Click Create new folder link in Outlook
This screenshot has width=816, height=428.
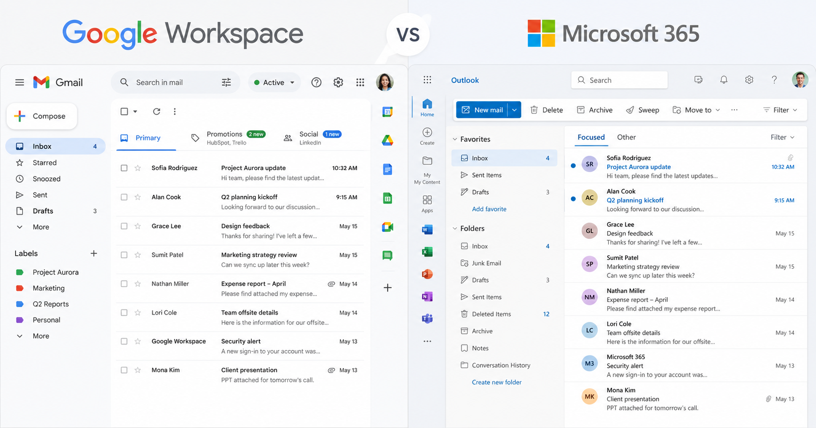pyautogui.click(x=497, y=382)
